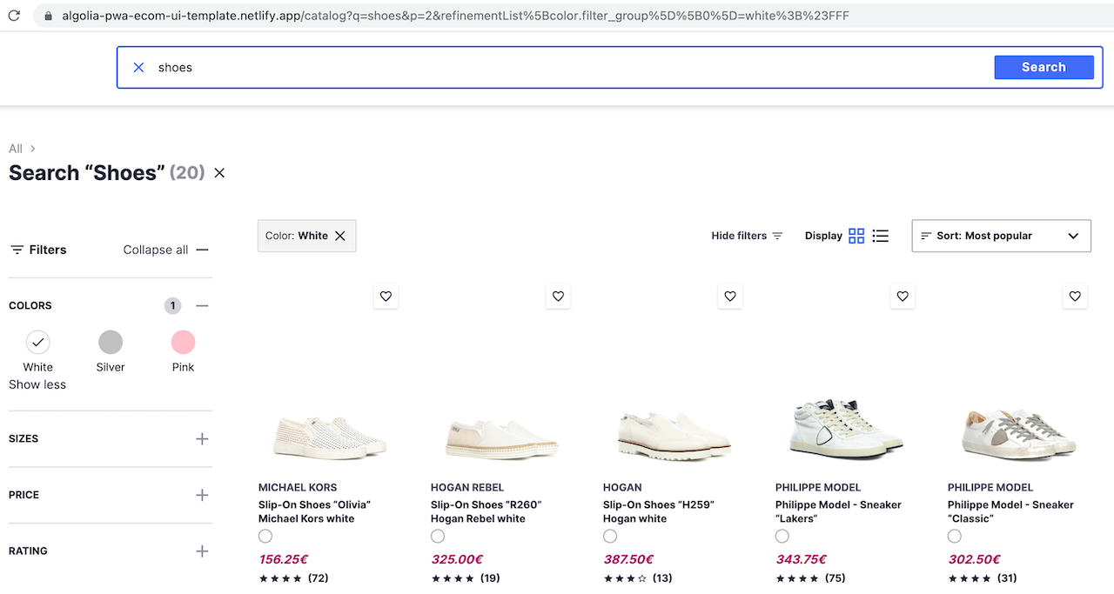Select the Pink color filter

183,342
